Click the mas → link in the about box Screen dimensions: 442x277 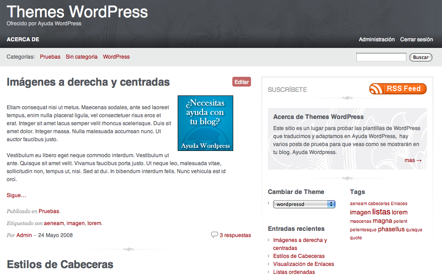point(413,160)
